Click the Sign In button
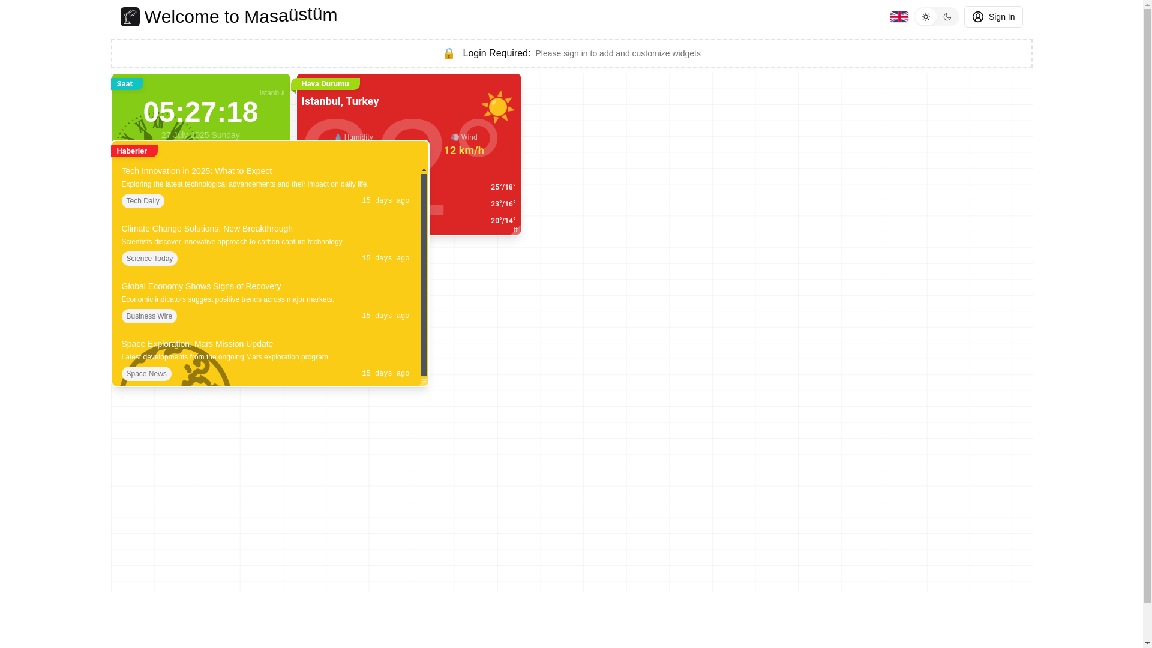 [x=994, y=17]
